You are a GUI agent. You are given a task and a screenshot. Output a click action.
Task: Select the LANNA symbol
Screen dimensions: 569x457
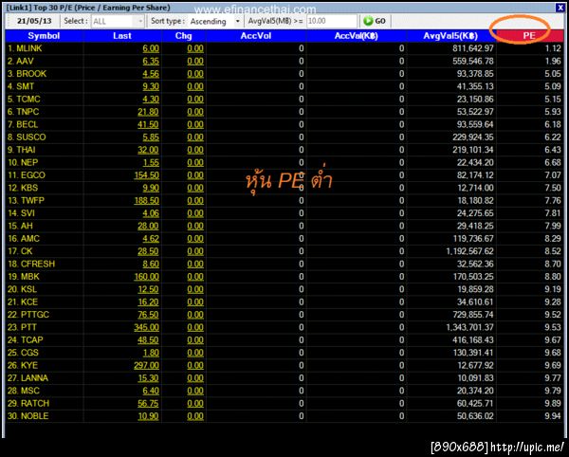tap(34, 378)
